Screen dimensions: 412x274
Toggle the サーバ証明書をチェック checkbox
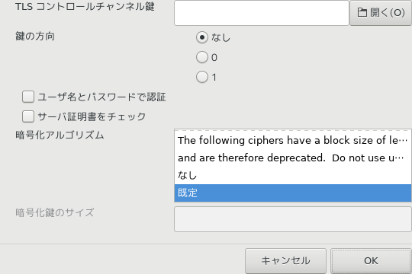point(28,116)
